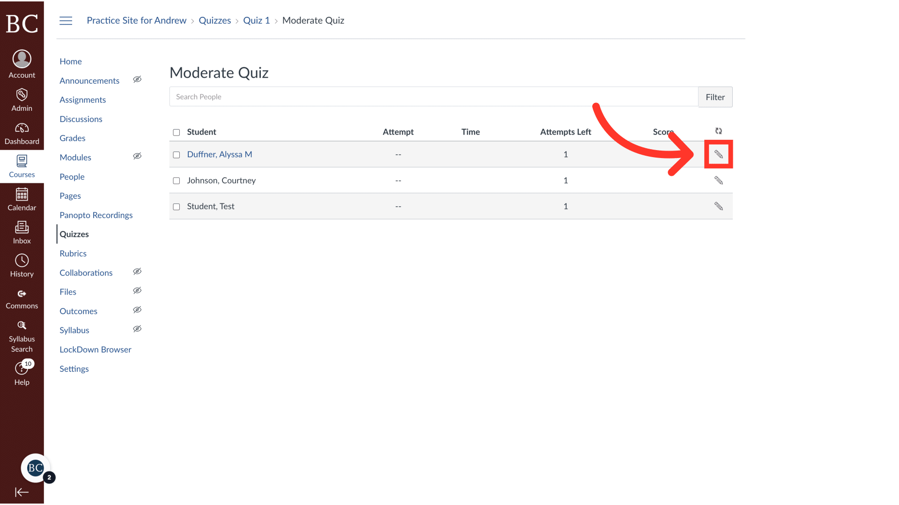Click the refresh icon above the student table
899x505 pixels.
pos(719,131)
